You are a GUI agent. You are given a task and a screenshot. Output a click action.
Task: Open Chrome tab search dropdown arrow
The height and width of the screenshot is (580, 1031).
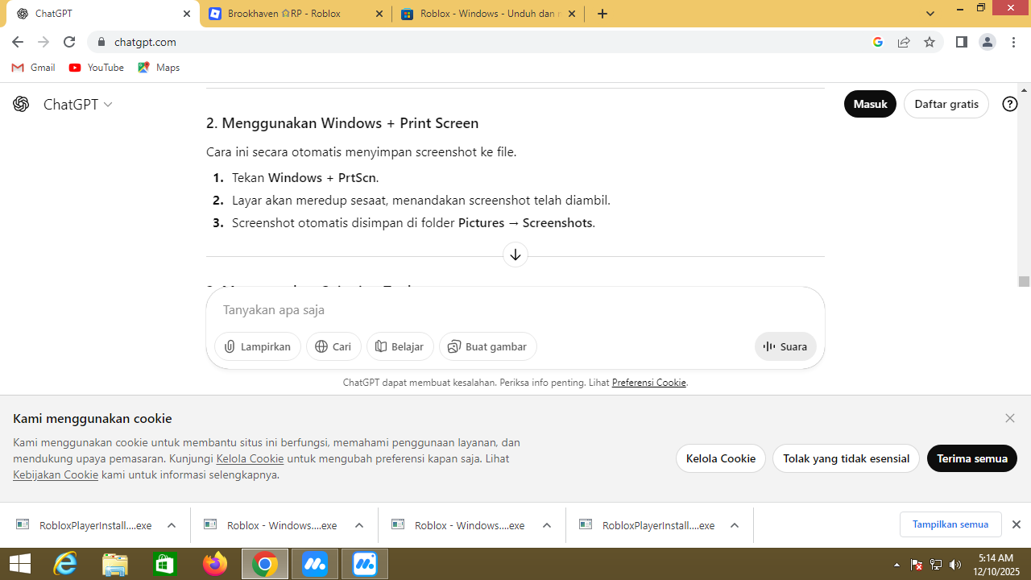930,14
